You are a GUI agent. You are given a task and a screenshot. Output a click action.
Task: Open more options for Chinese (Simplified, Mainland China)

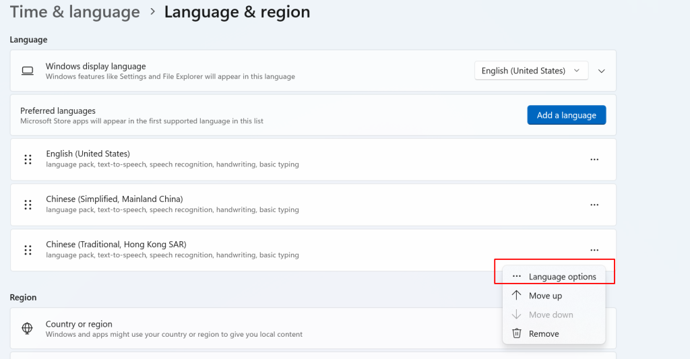[x=594, y=205]
